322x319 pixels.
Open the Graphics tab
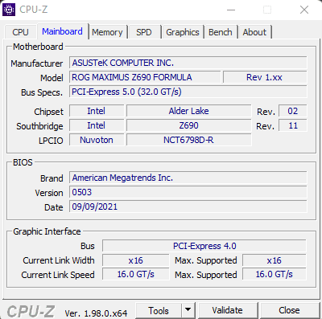point(183,32)
